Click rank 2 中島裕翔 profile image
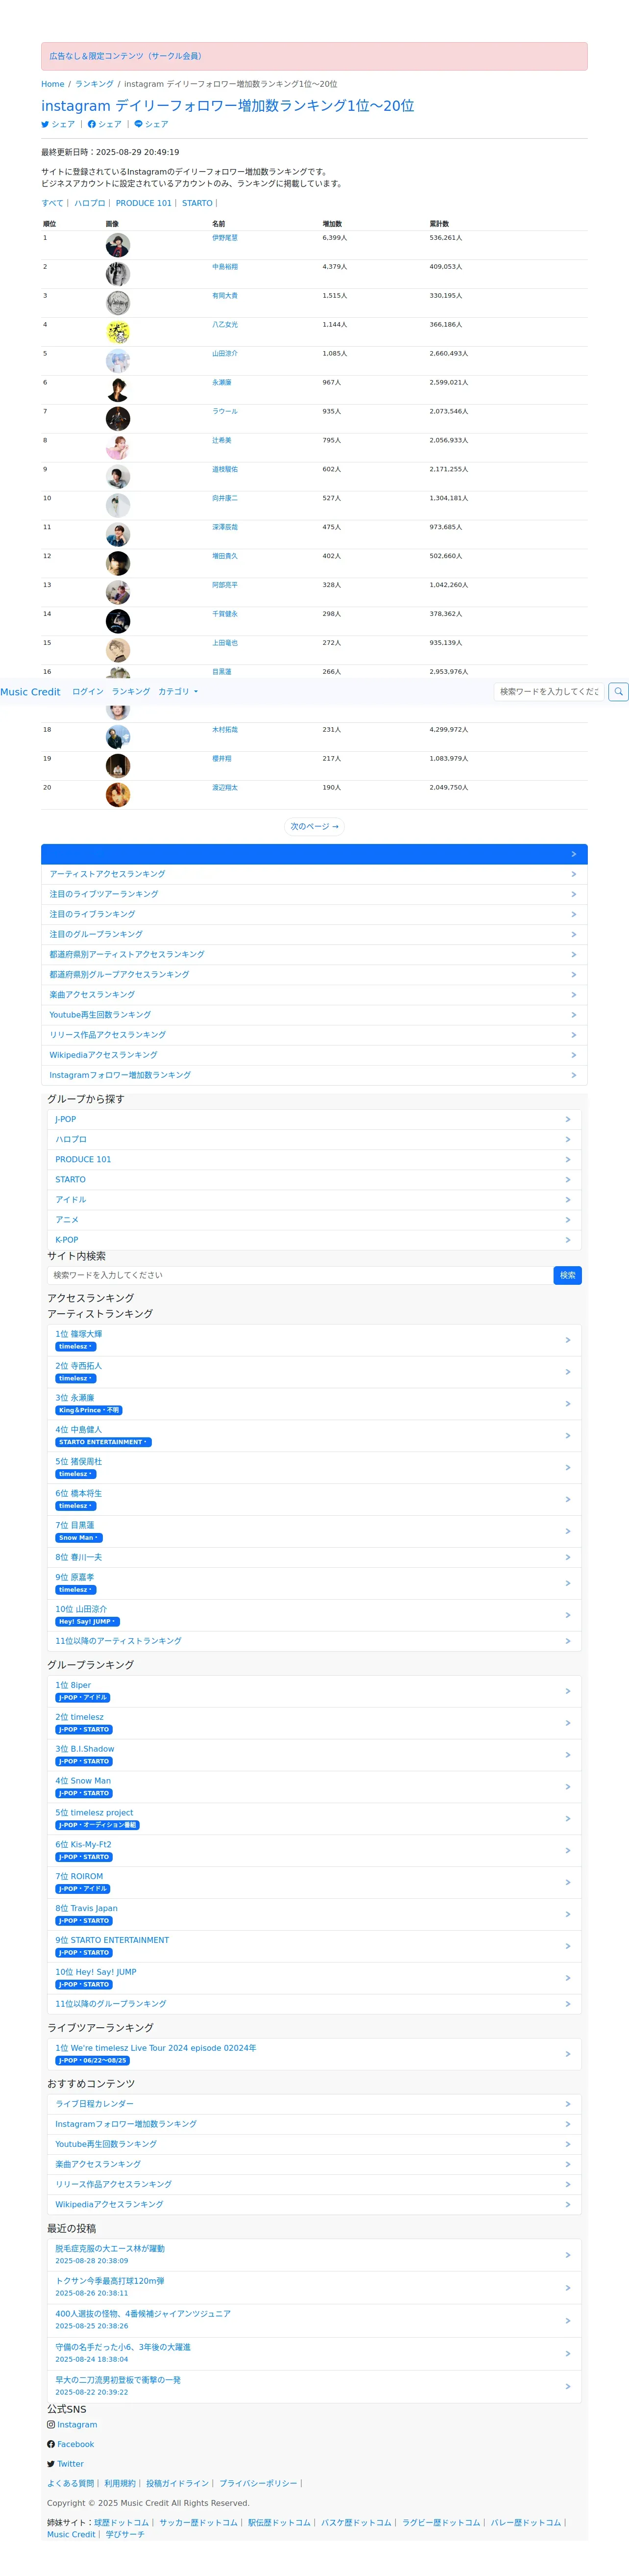Screen dimensions: 629x2576 [118, 274]
